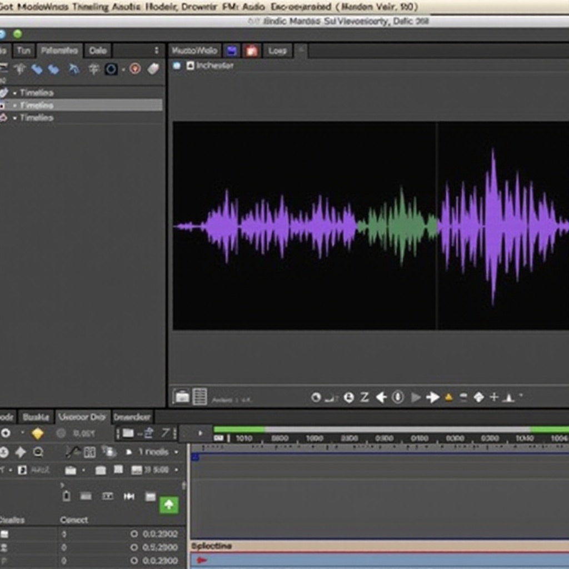The width and height of the screenshot is (569, 569).
Task: Click the 1010 mark on the time ruler
Action: click(244, 438)
